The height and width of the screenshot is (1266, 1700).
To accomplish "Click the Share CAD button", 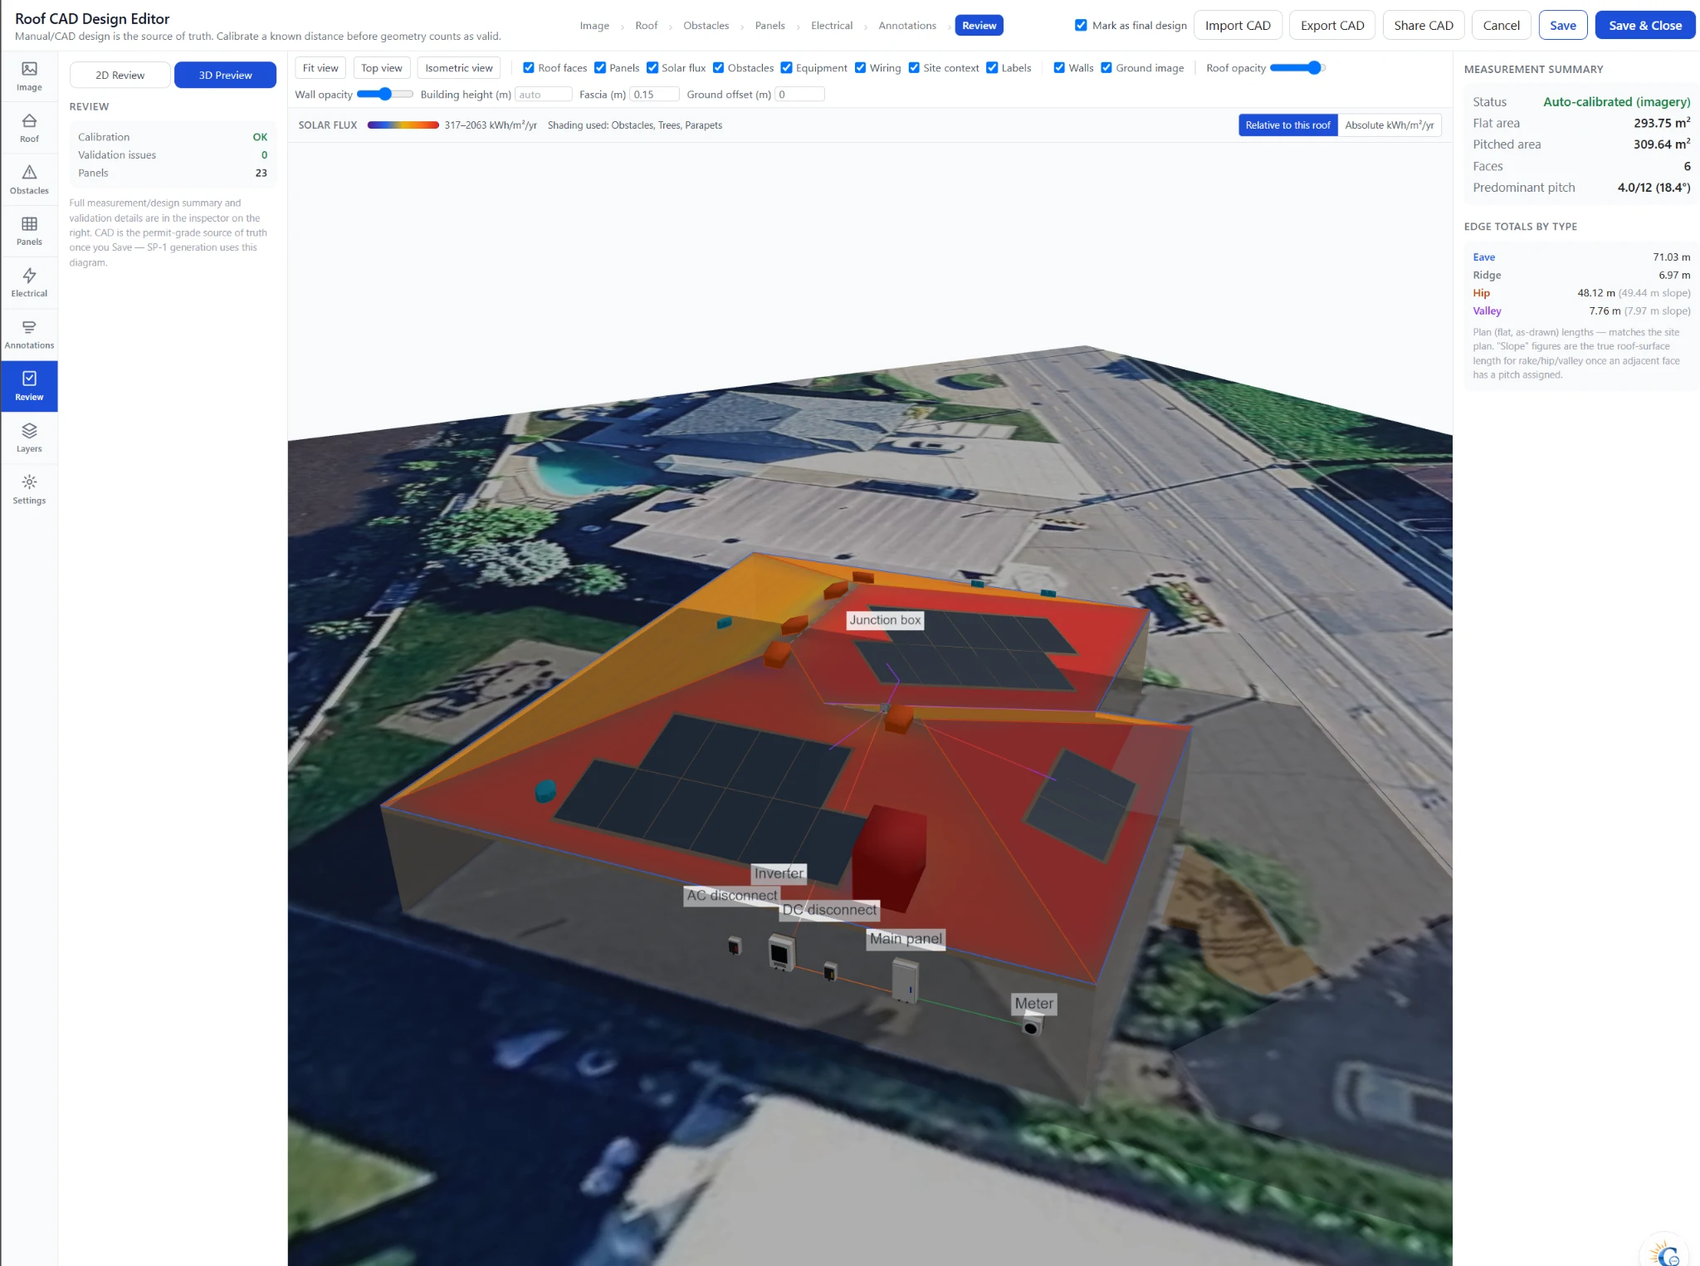I will (1424, 26).
